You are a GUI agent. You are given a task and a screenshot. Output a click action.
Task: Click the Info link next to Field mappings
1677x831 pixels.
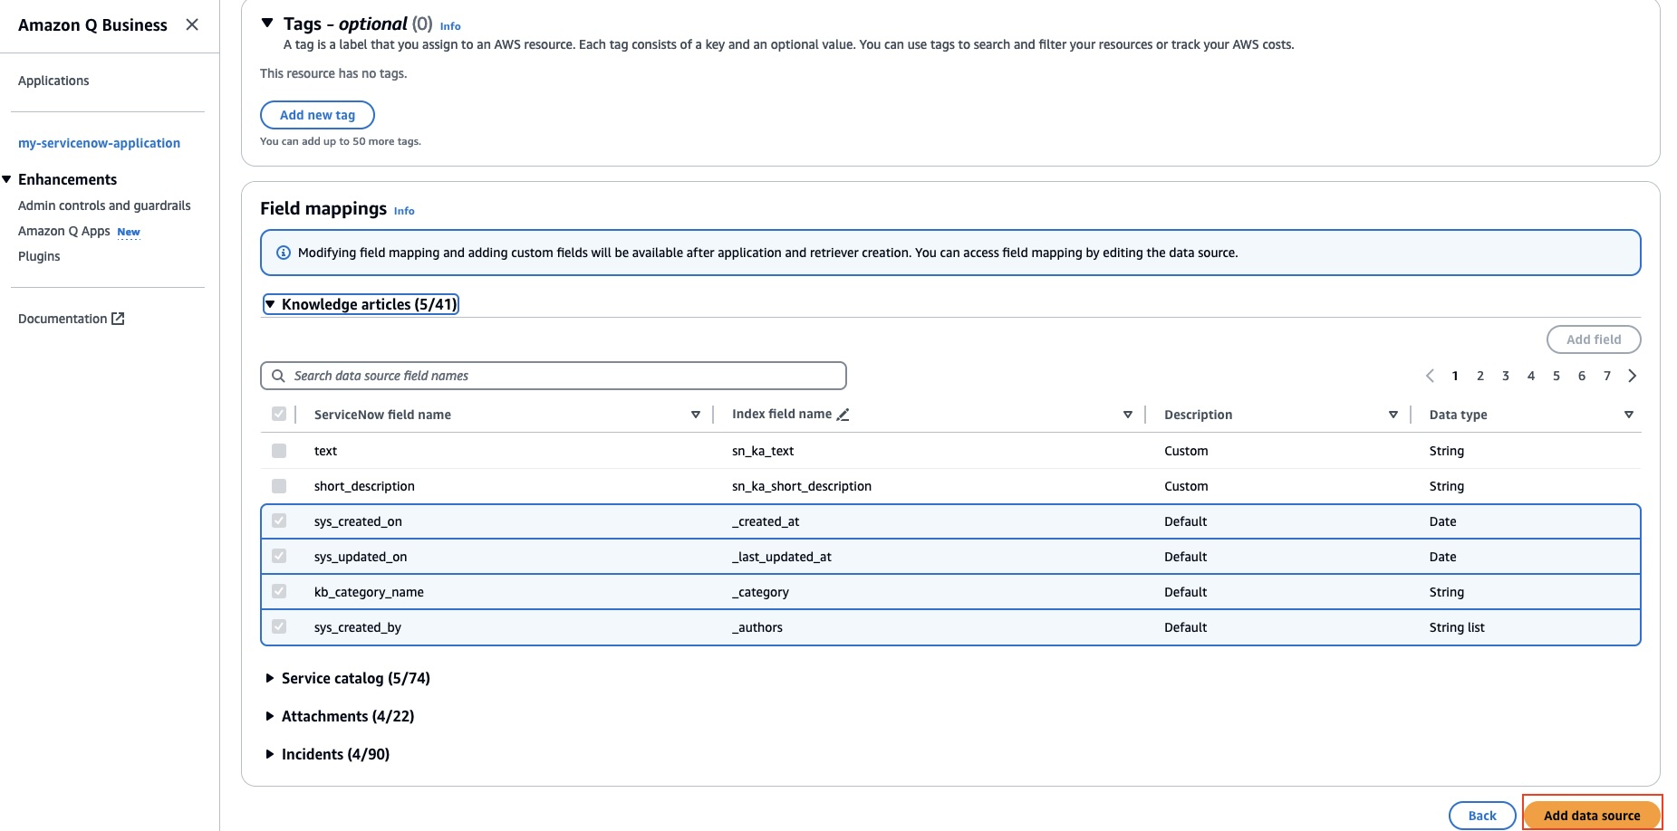pyautogui.click(x=404, y=211)
